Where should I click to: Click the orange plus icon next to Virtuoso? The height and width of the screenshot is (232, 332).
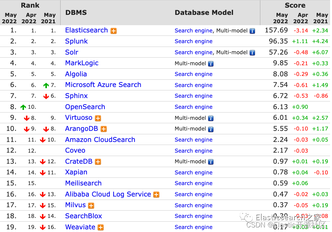pos(98,118)
